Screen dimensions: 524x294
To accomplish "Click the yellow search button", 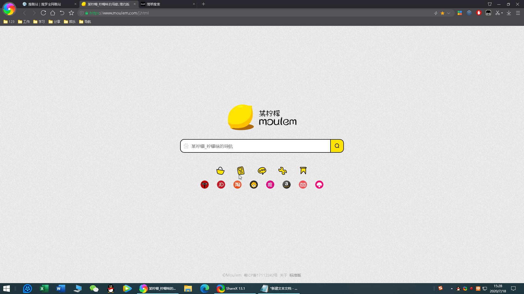I will [337, 146].
